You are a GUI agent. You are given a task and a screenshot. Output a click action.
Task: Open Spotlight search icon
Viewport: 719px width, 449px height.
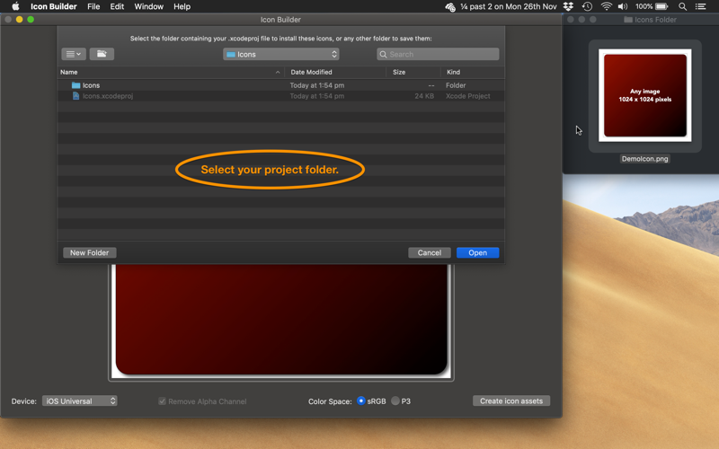coord(682,6)
